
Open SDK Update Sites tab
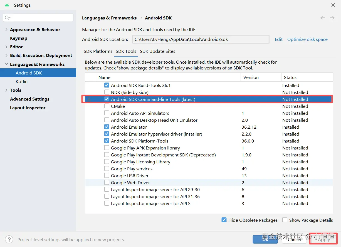point(157,51)
